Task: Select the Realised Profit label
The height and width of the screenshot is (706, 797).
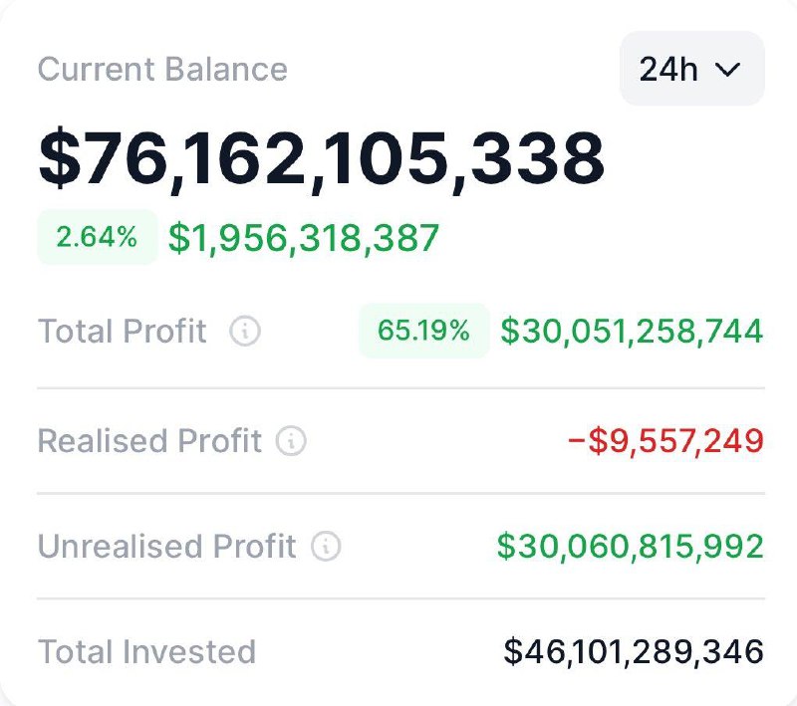Action: point(149,441)
